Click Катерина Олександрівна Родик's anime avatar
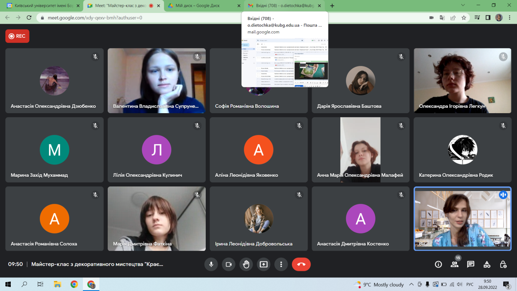This screenshot has width=517, height=291. 463,149
